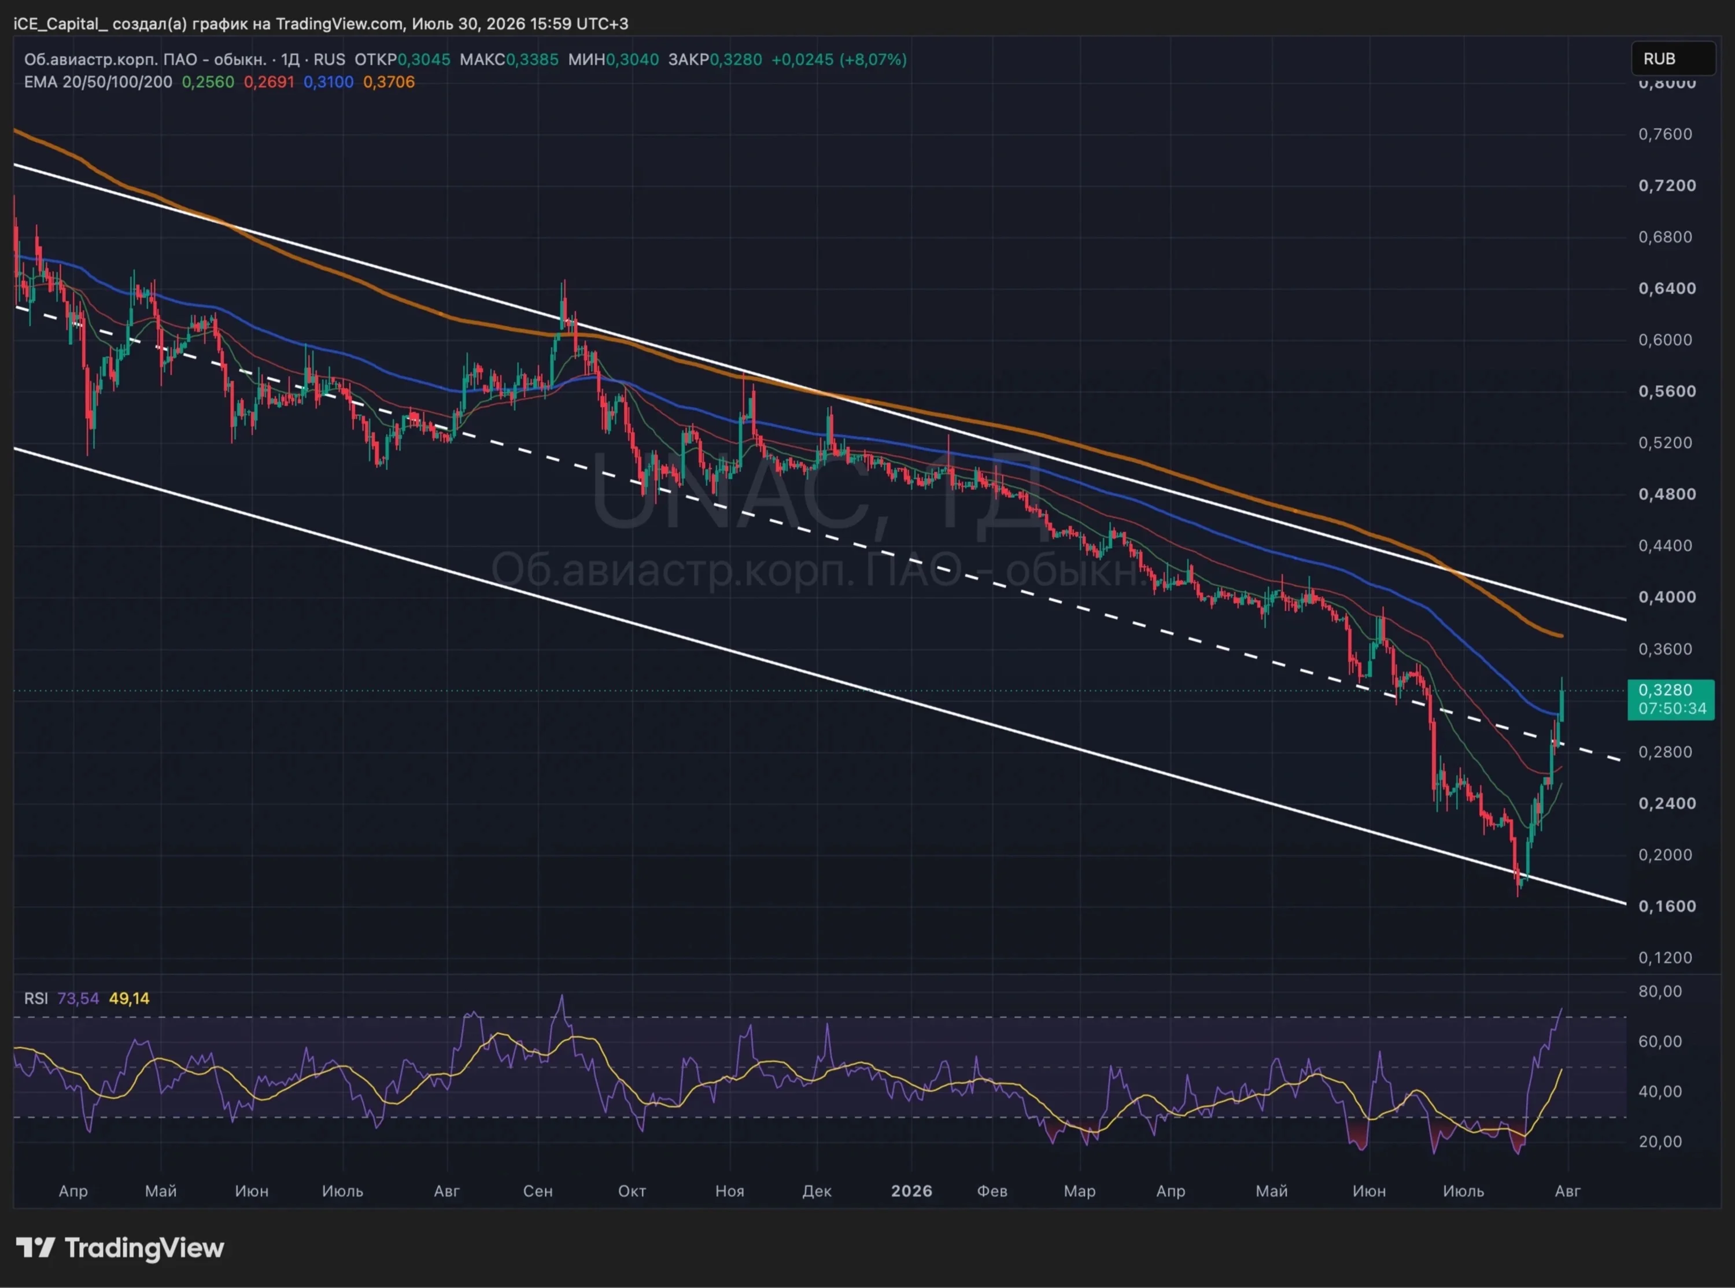
Task: Click the open price value 0,3045
Action: pos(424,59)
